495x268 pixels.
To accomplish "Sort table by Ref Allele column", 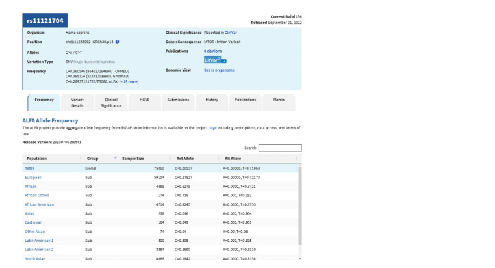I will pos(196,159).
